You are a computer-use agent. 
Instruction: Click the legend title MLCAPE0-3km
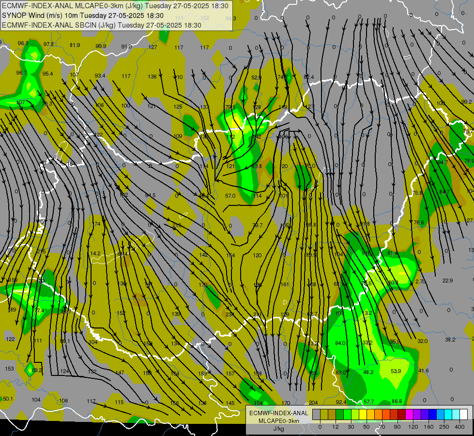pyautogui.click(x=279, y=421)
